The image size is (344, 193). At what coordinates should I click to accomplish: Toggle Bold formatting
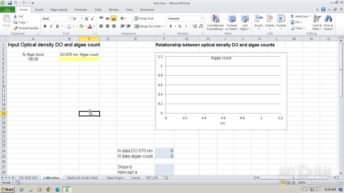pyautogui.click(x=45, y=26)
